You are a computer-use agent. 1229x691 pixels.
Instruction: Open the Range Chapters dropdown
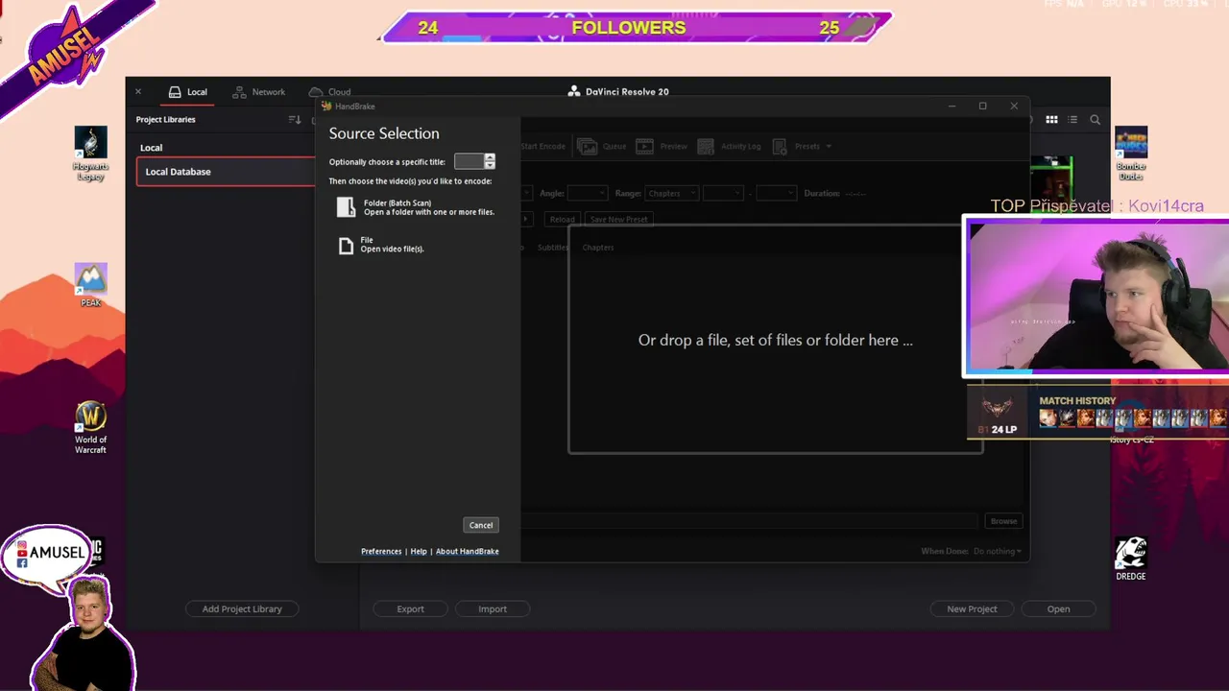pos(671,193)
